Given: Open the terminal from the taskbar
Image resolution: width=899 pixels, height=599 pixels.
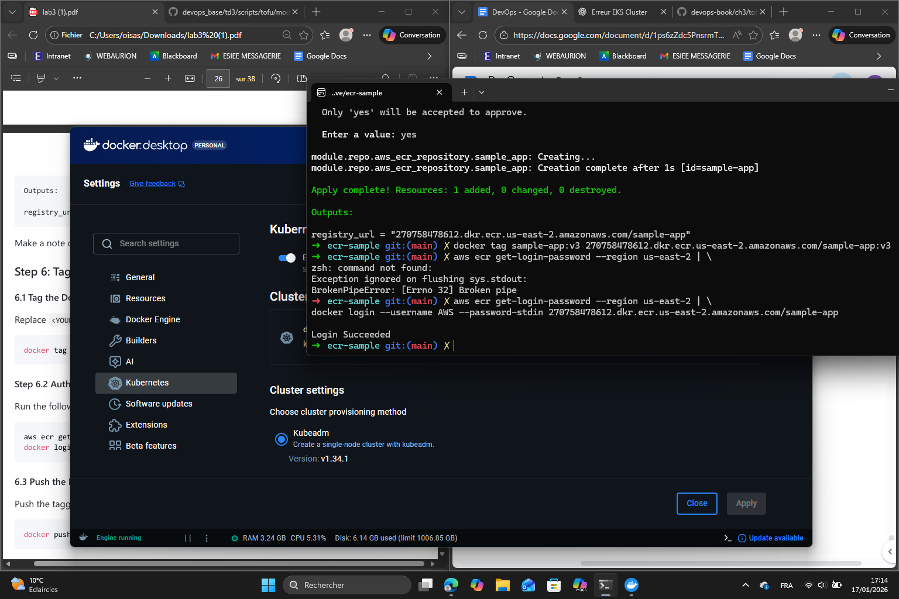Looking at the screenshot, I should (605, 584).
